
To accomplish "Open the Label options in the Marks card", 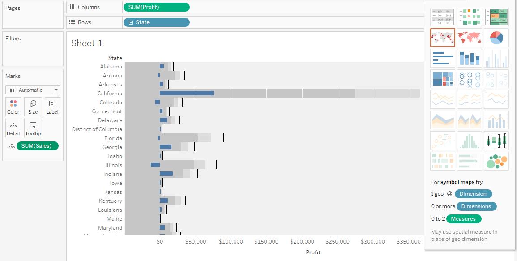I will tap(52, 106).
